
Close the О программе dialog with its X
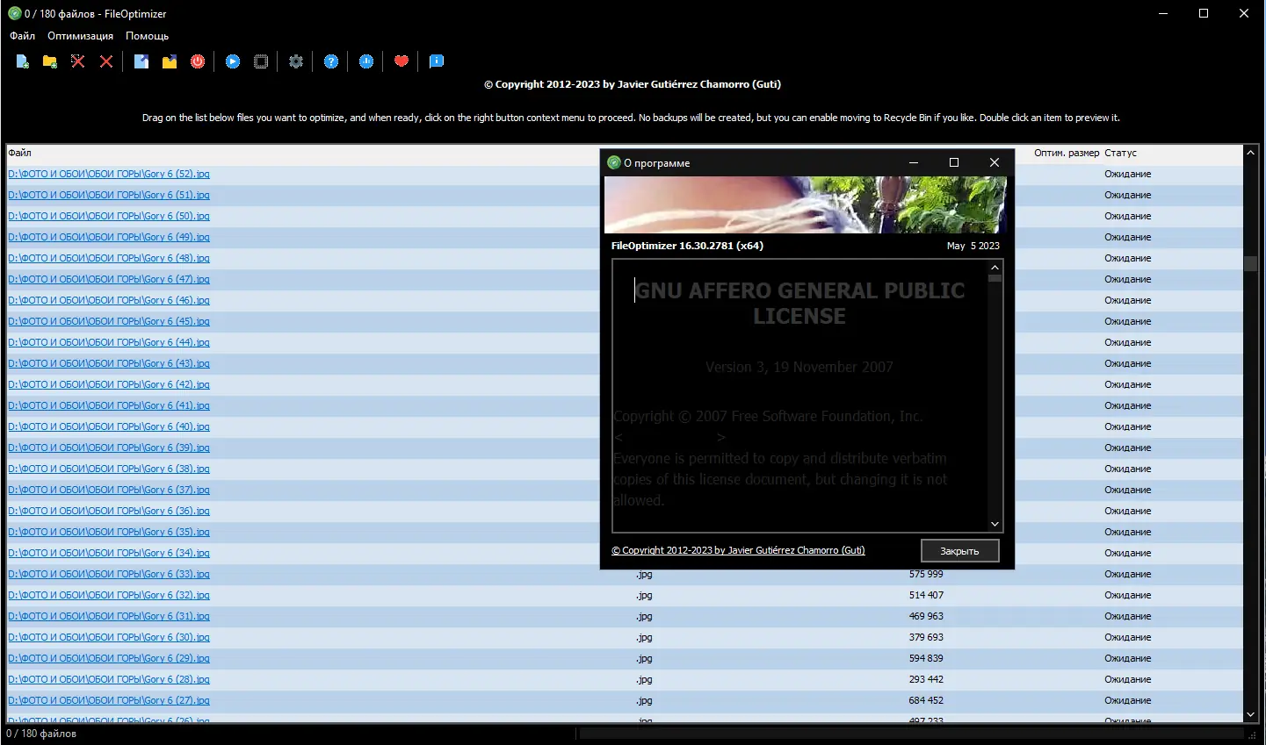(995, 162)
